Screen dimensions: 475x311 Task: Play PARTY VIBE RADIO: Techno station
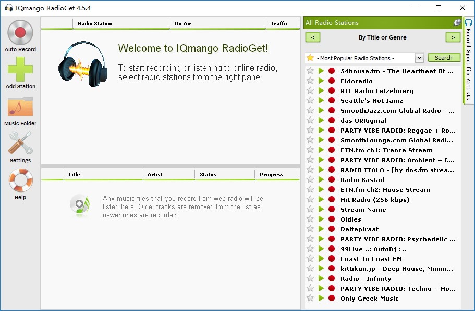tap(321, 289)
